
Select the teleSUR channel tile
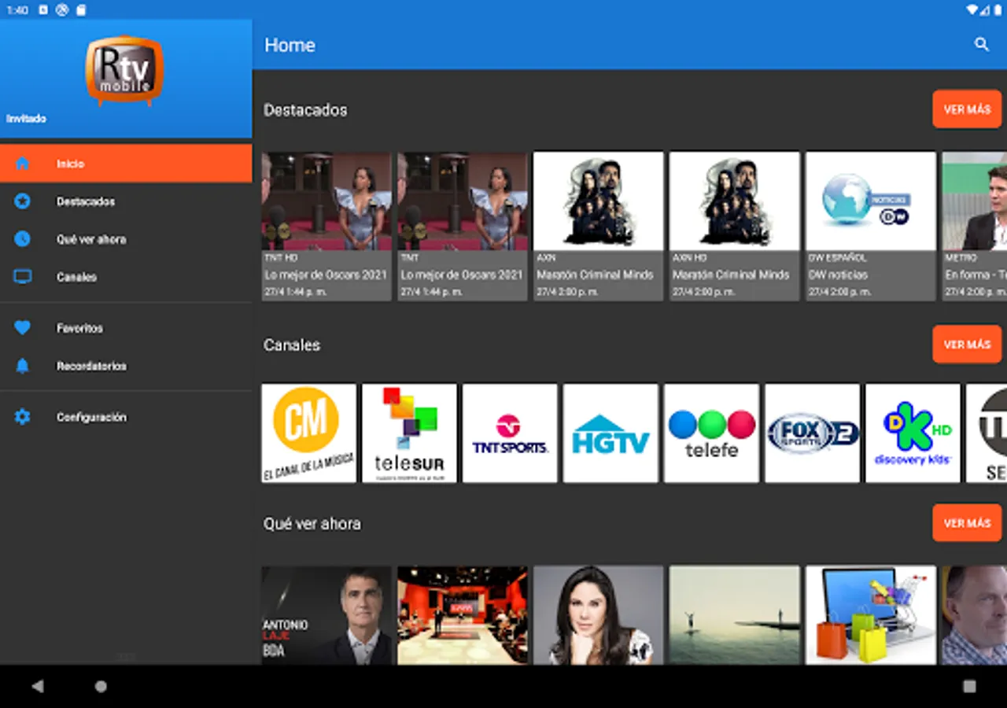tap(409, 433)
